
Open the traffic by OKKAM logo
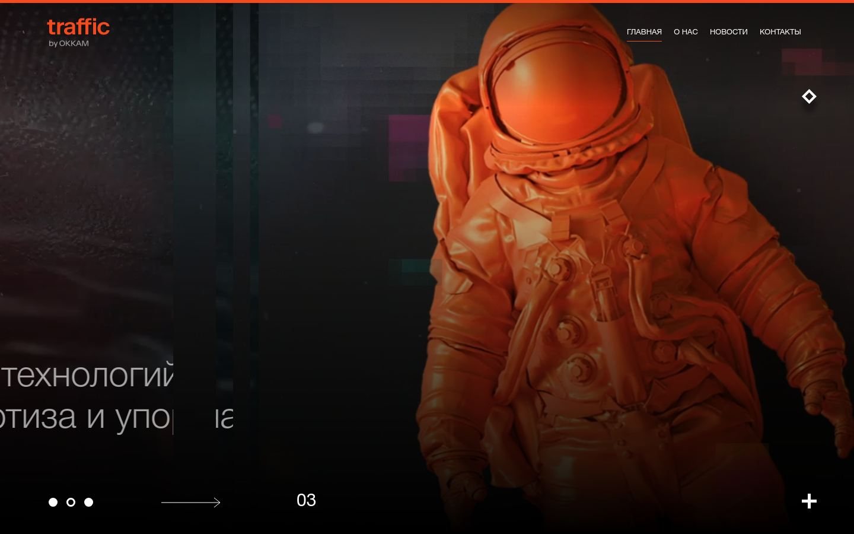tap(78, 33)
